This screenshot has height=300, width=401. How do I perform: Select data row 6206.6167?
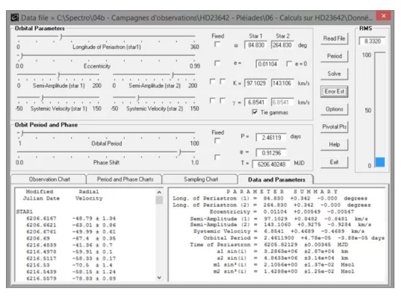pyautogui.click(x=71, y=218)
